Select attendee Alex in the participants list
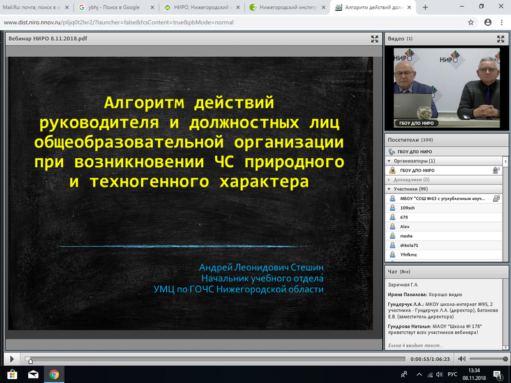The height and width of the screenshot is (383, 511). (405, 227)
